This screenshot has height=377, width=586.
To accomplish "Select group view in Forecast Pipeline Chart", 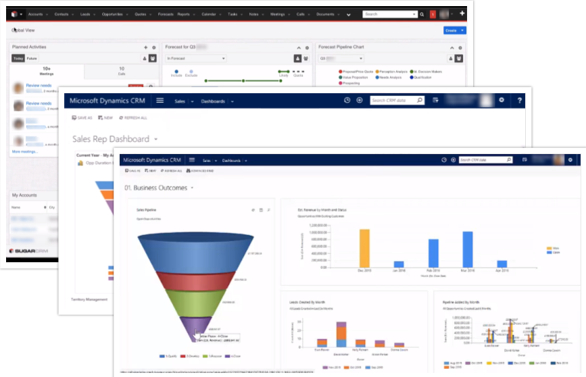I will pos(459,58).
